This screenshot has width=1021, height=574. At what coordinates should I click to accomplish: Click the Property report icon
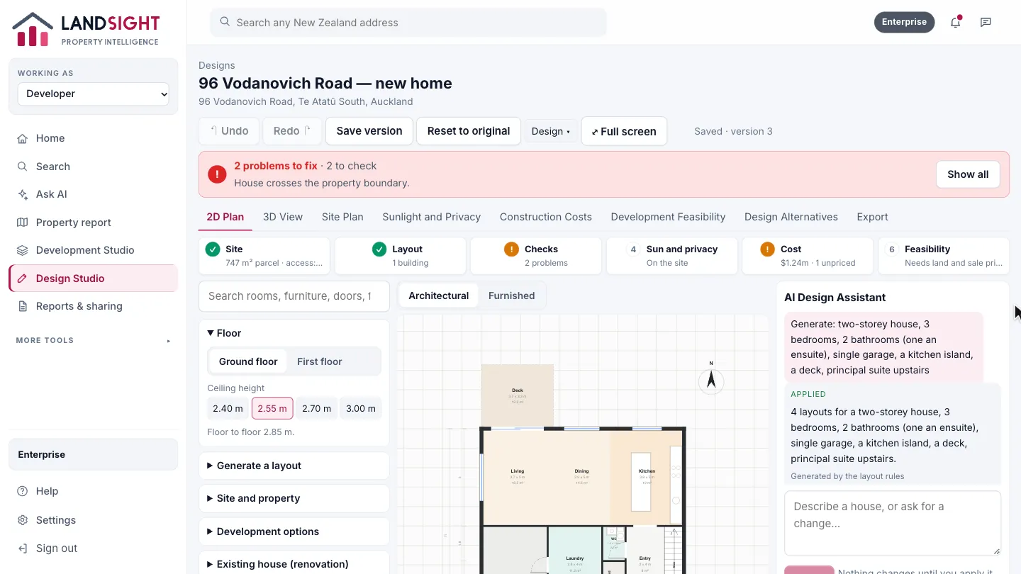click(23, 223)
